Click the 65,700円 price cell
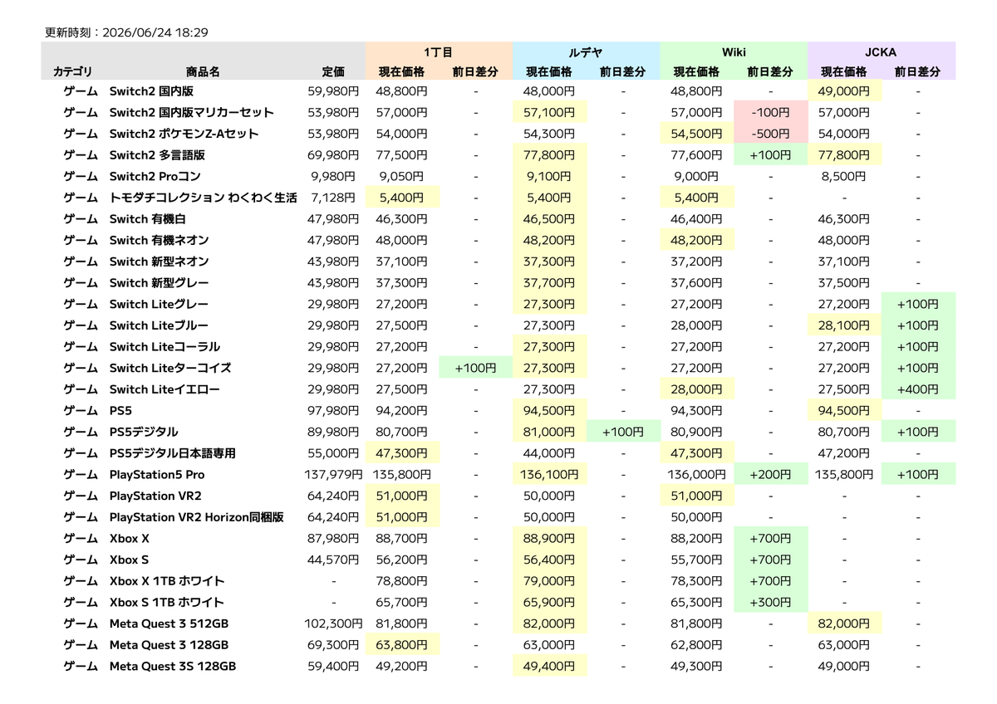 (x=401, y=603)
